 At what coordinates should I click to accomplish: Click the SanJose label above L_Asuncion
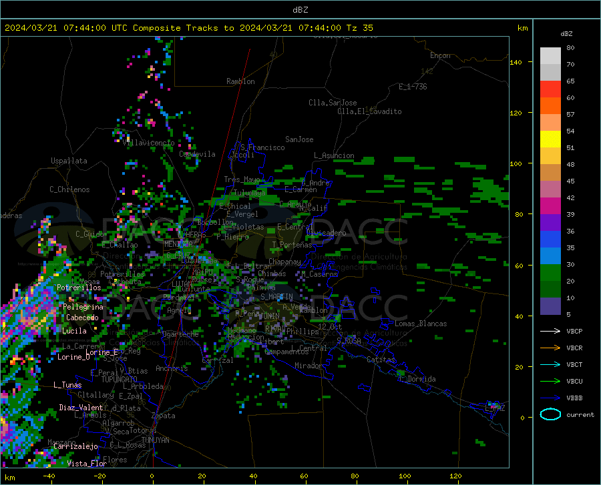(x=299, y=139)
